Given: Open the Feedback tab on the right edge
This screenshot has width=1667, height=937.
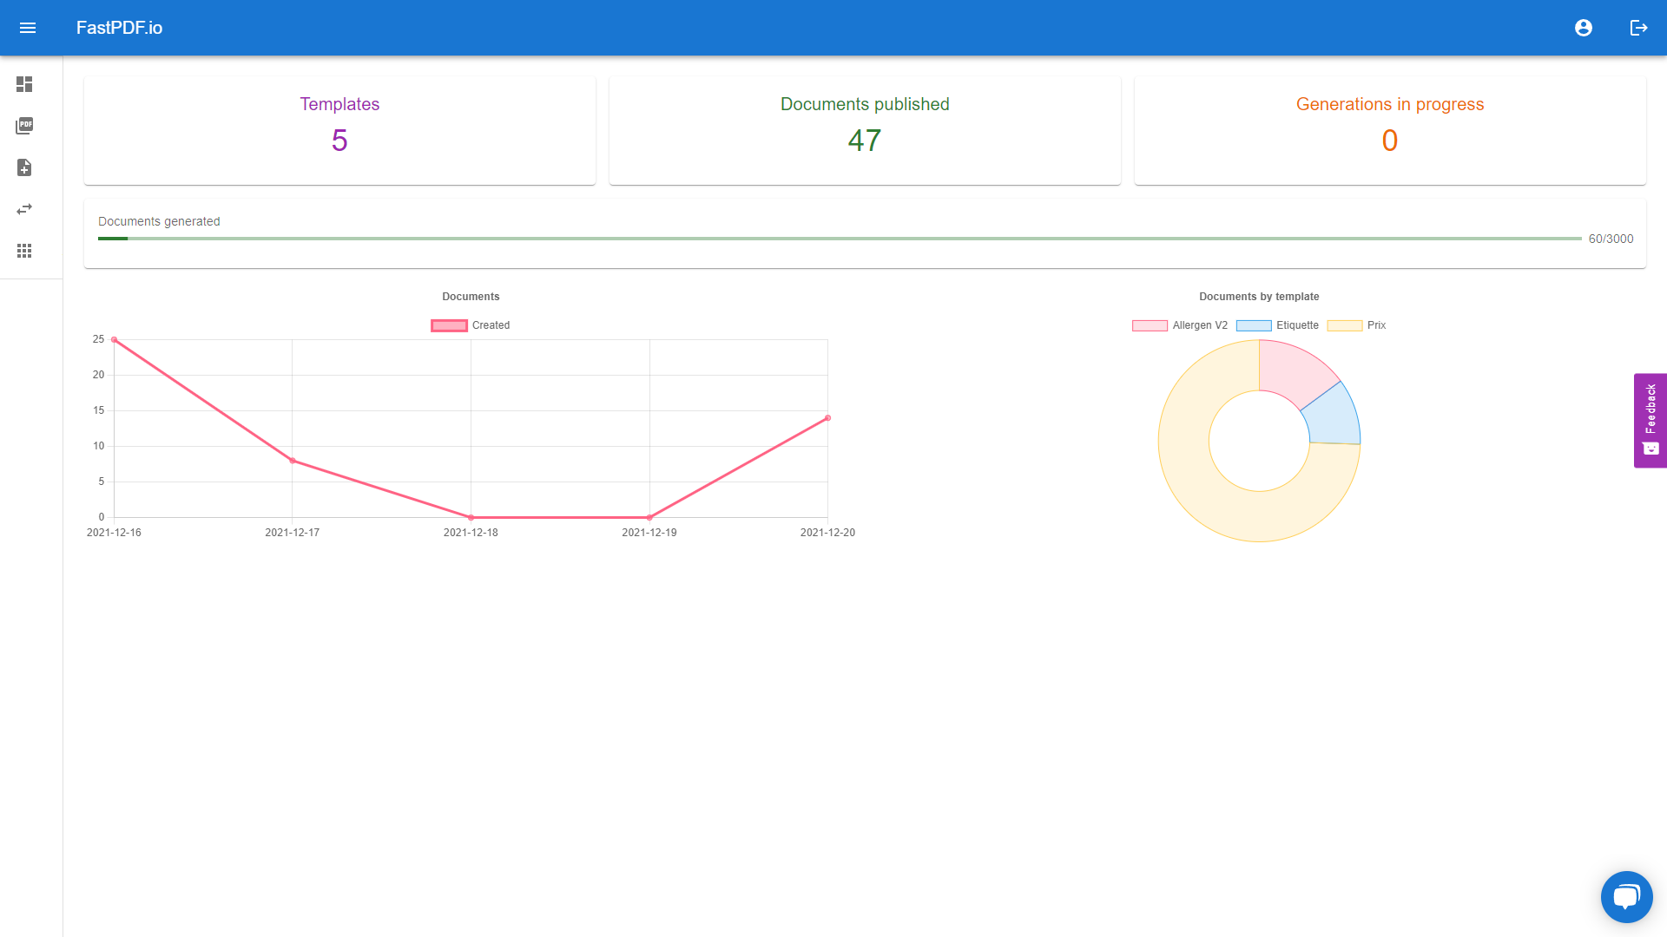Looking at the screenshot, I should [1650, 421].
